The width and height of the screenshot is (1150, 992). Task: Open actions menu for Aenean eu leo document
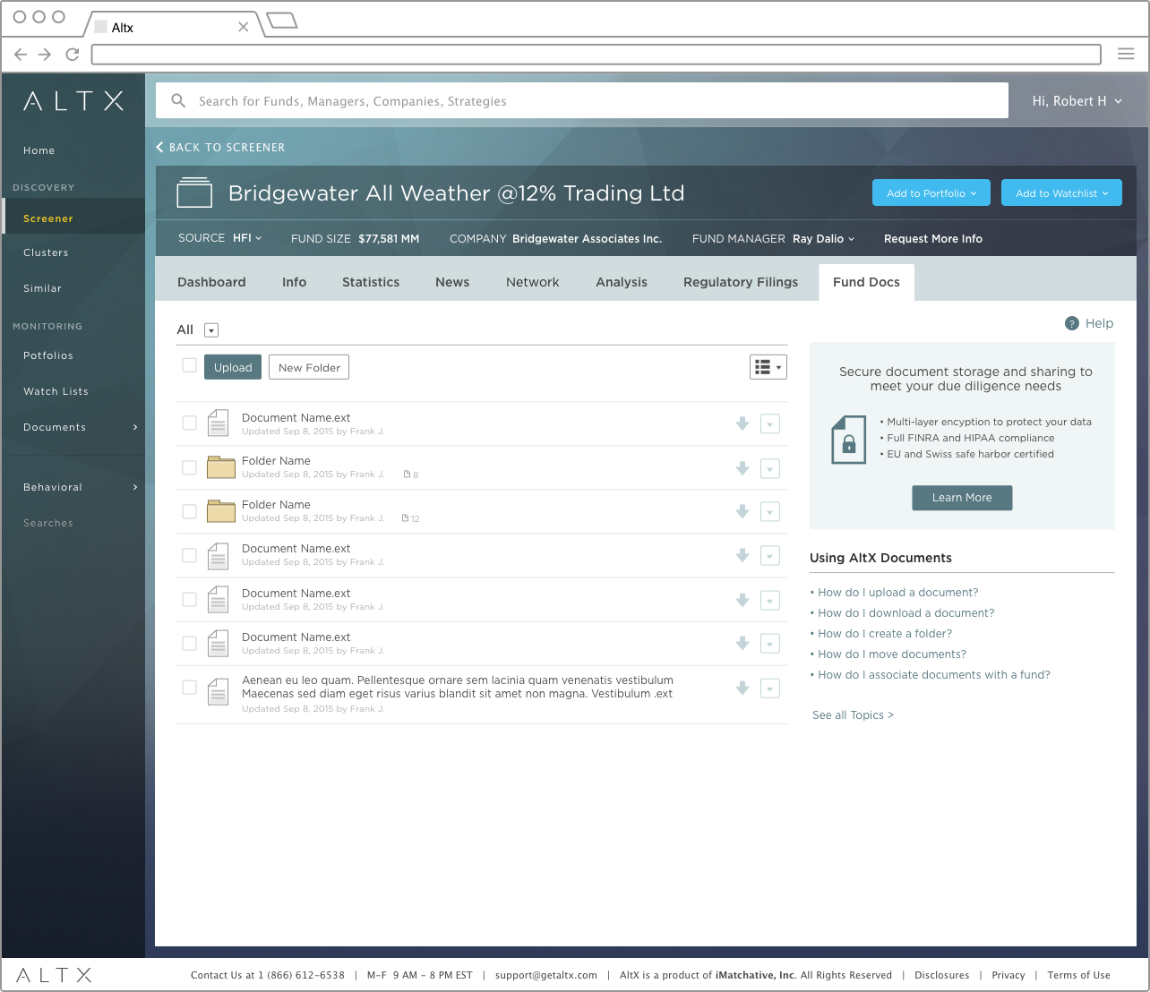(770, 688)
